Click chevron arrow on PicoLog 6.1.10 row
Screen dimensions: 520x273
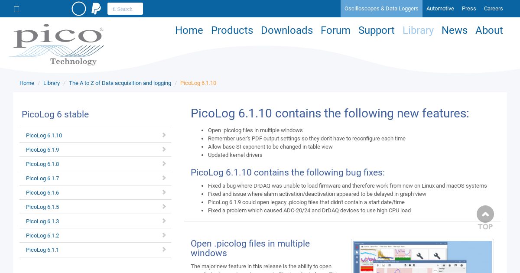point(164,135)
